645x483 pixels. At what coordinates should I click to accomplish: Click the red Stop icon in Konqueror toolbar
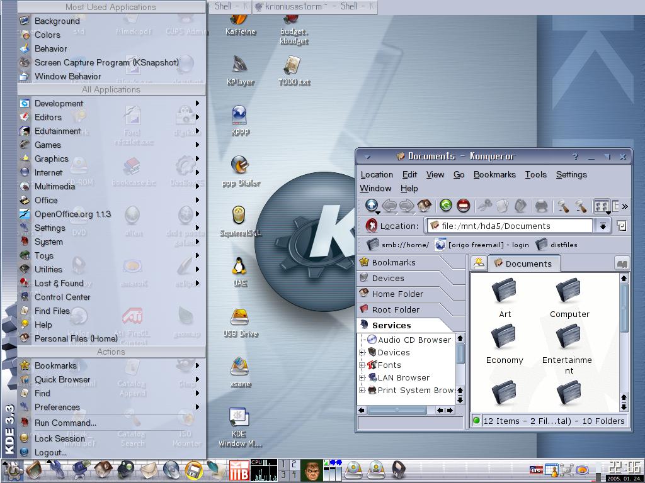click(463, 206)
